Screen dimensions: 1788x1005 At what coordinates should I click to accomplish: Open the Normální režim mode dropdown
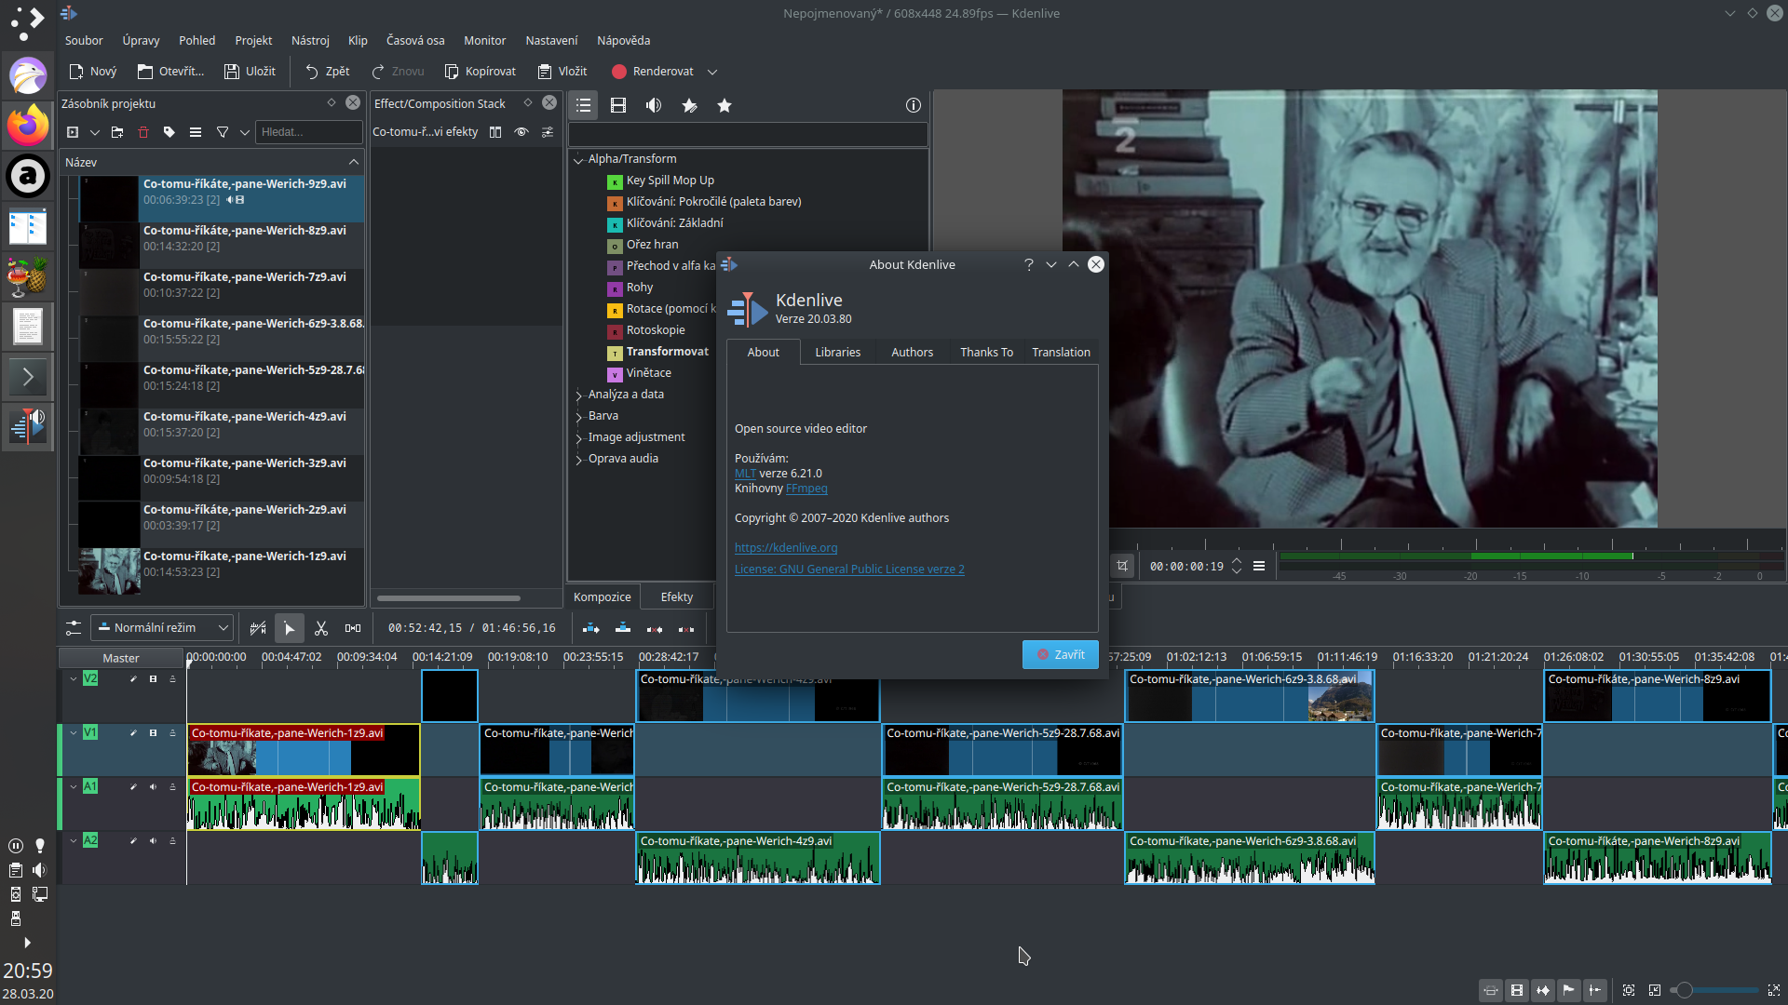(x=162, y=628)
